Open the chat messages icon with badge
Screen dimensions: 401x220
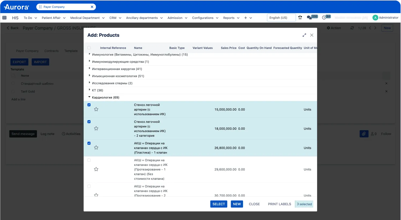coord(309,18)
